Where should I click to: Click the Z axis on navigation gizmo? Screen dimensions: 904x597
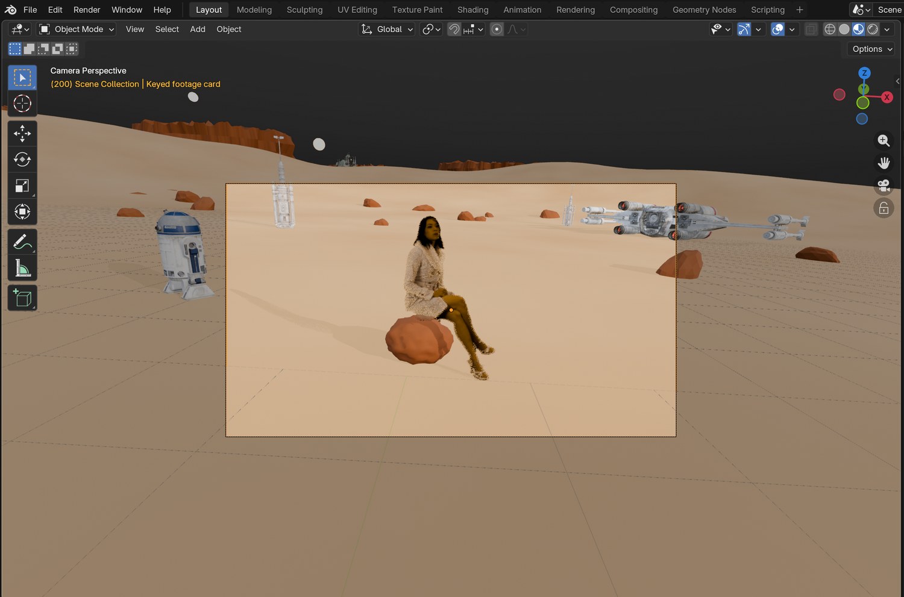[x=864, y=73]
